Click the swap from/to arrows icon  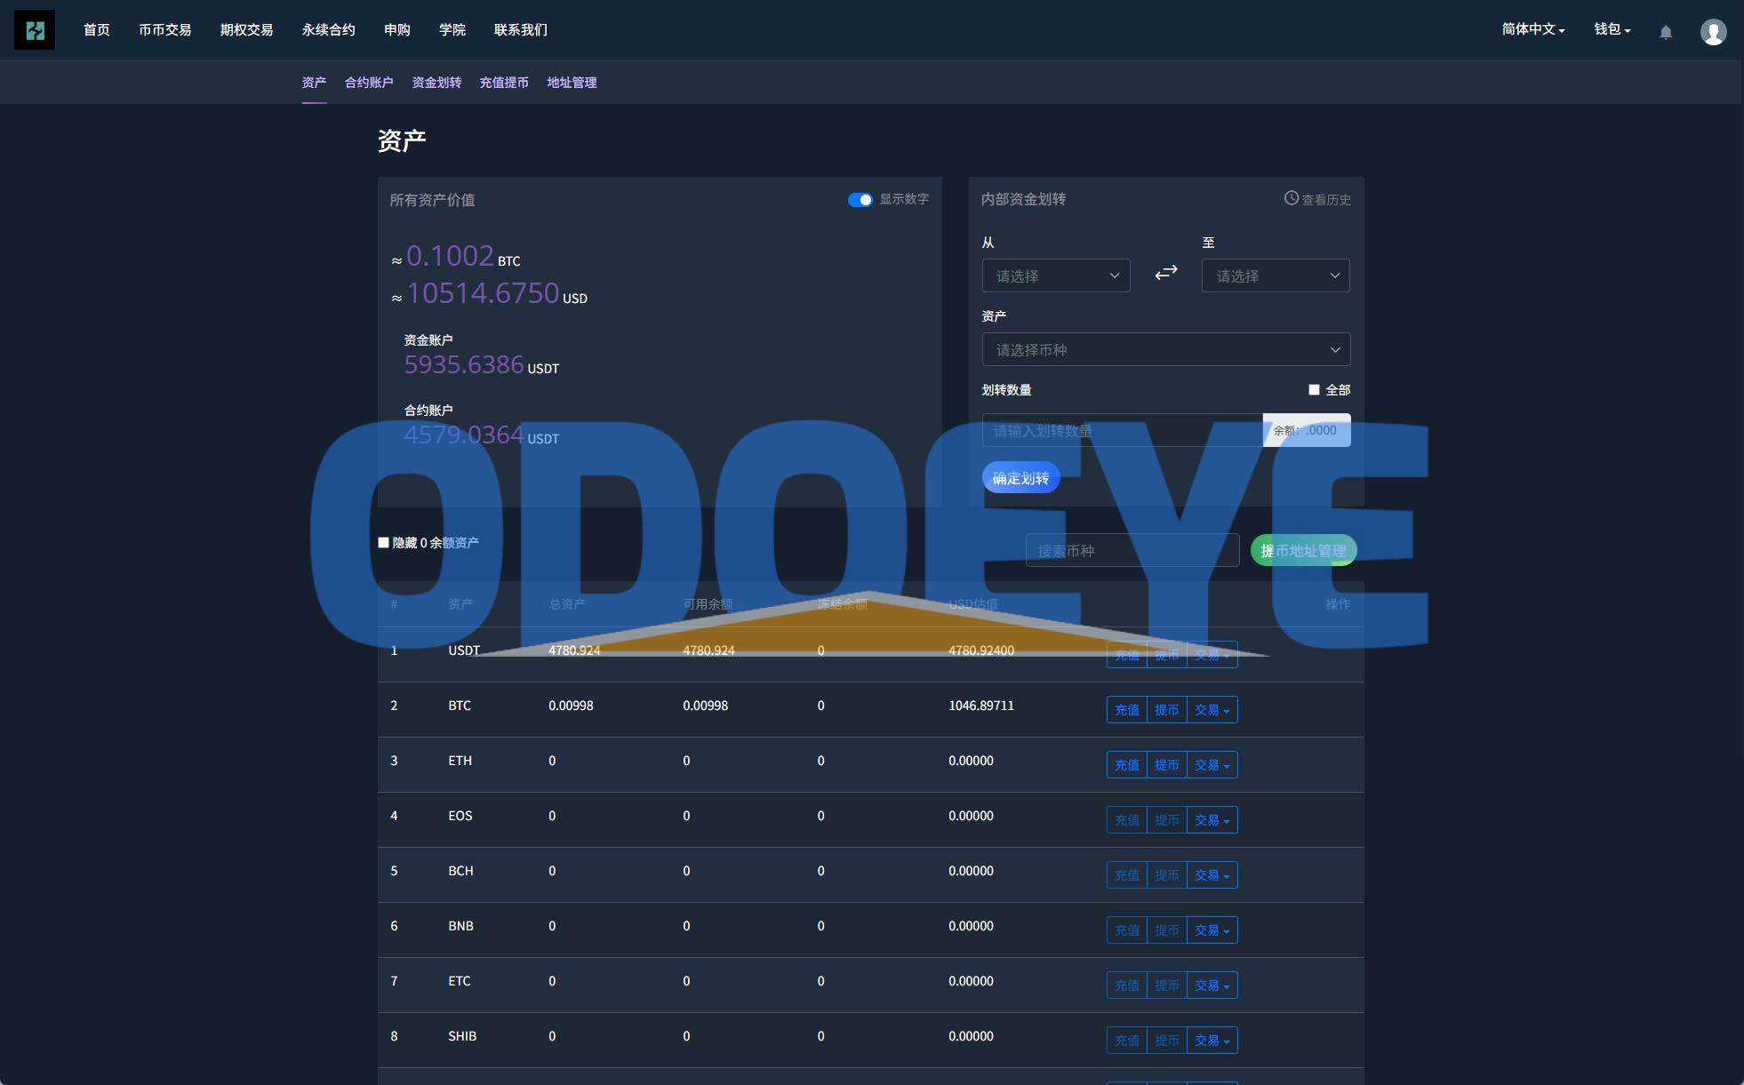[1165, 273]
